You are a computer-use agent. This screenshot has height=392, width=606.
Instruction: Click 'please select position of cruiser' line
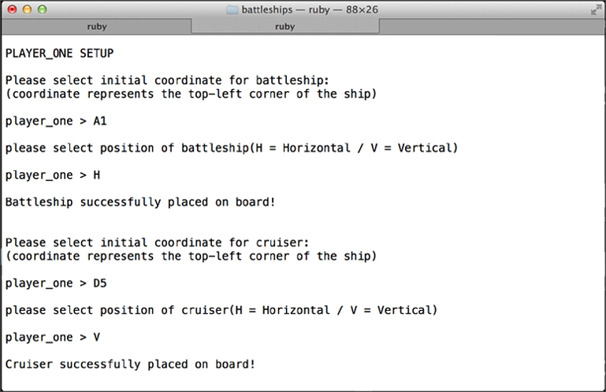[221, 310]
